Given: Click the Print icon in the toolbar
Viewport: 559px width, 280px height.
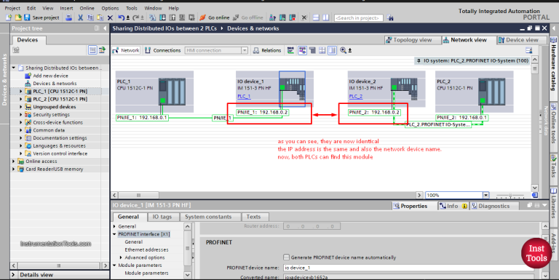Looking at the screenshot, I should 69,17.
